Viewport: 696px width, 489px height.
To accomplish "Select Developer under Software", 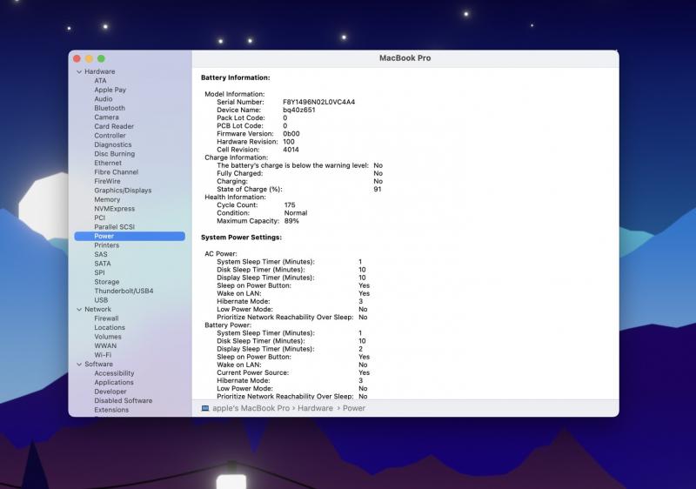I will 110,392.
